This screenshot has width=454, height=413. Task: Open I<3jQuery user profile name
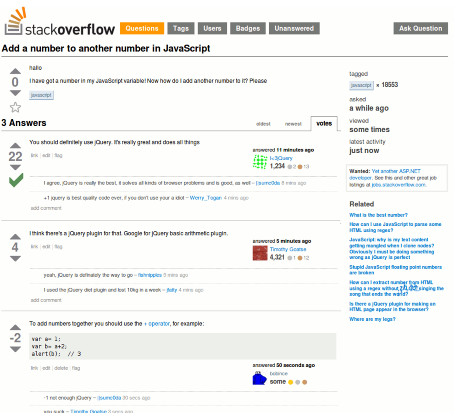pos(281,158)
